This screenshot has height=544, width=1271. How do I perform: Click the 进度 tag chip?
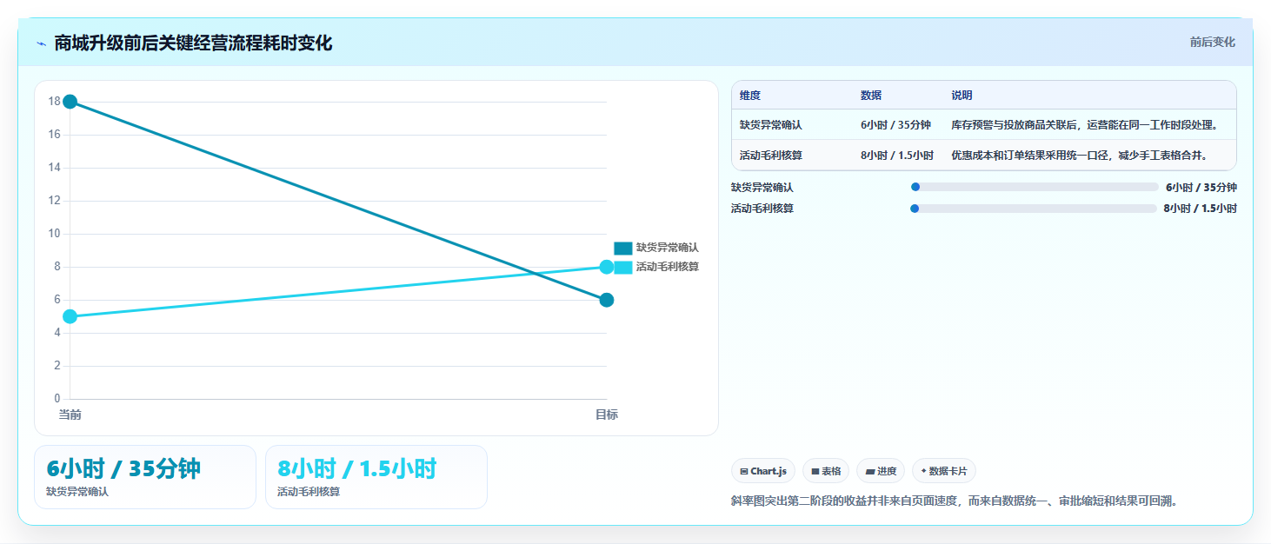tap(881, 471)
